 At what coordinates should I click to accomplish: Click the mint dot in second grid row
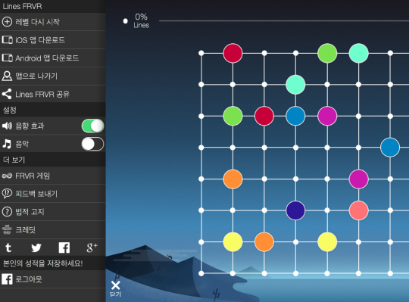(295, 85)
